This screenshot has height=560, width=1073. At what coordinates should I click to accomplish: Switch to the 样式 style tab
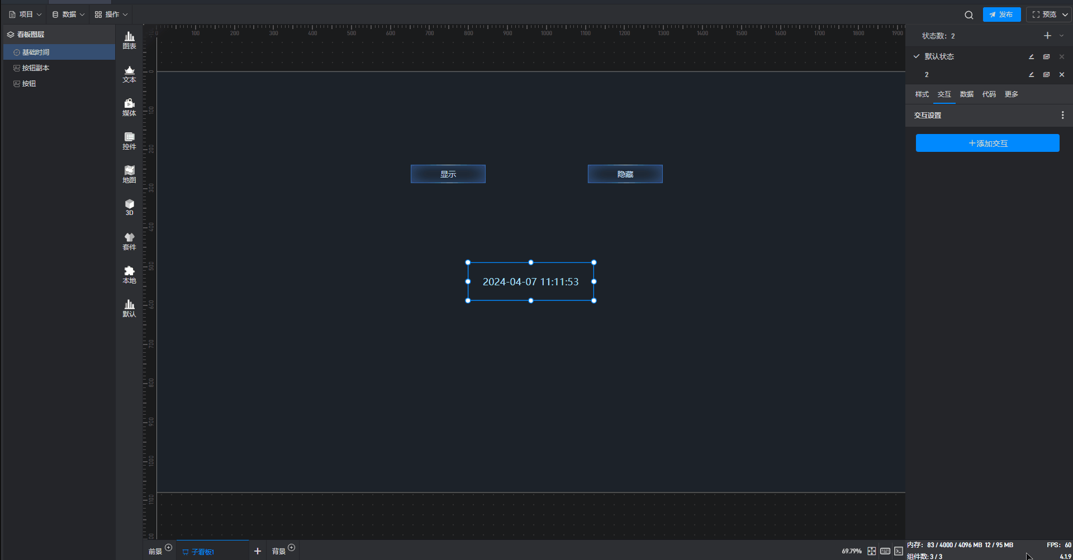tap(922, 94)
